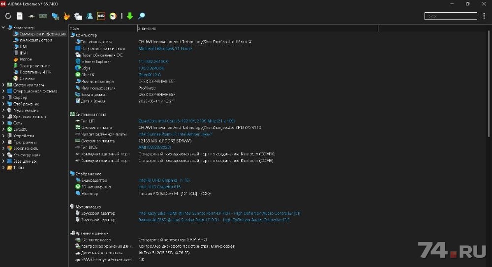Collapse the Компьютер tree node
The width and height of the screenshot is (492, 267).
[3, 28]
